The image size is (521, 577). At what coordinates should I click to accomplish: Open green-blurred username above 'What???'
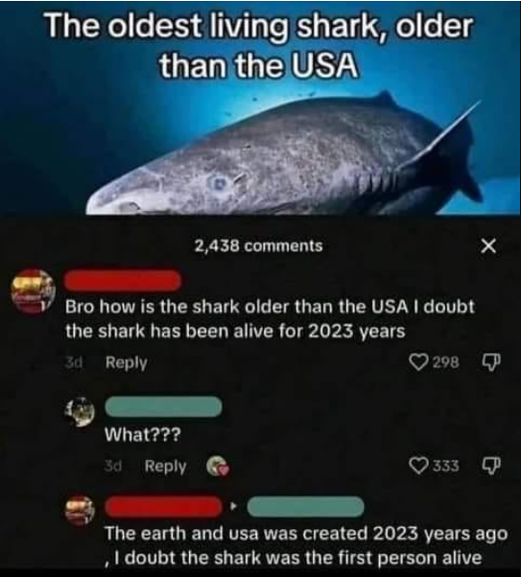[x=164, y=406]
